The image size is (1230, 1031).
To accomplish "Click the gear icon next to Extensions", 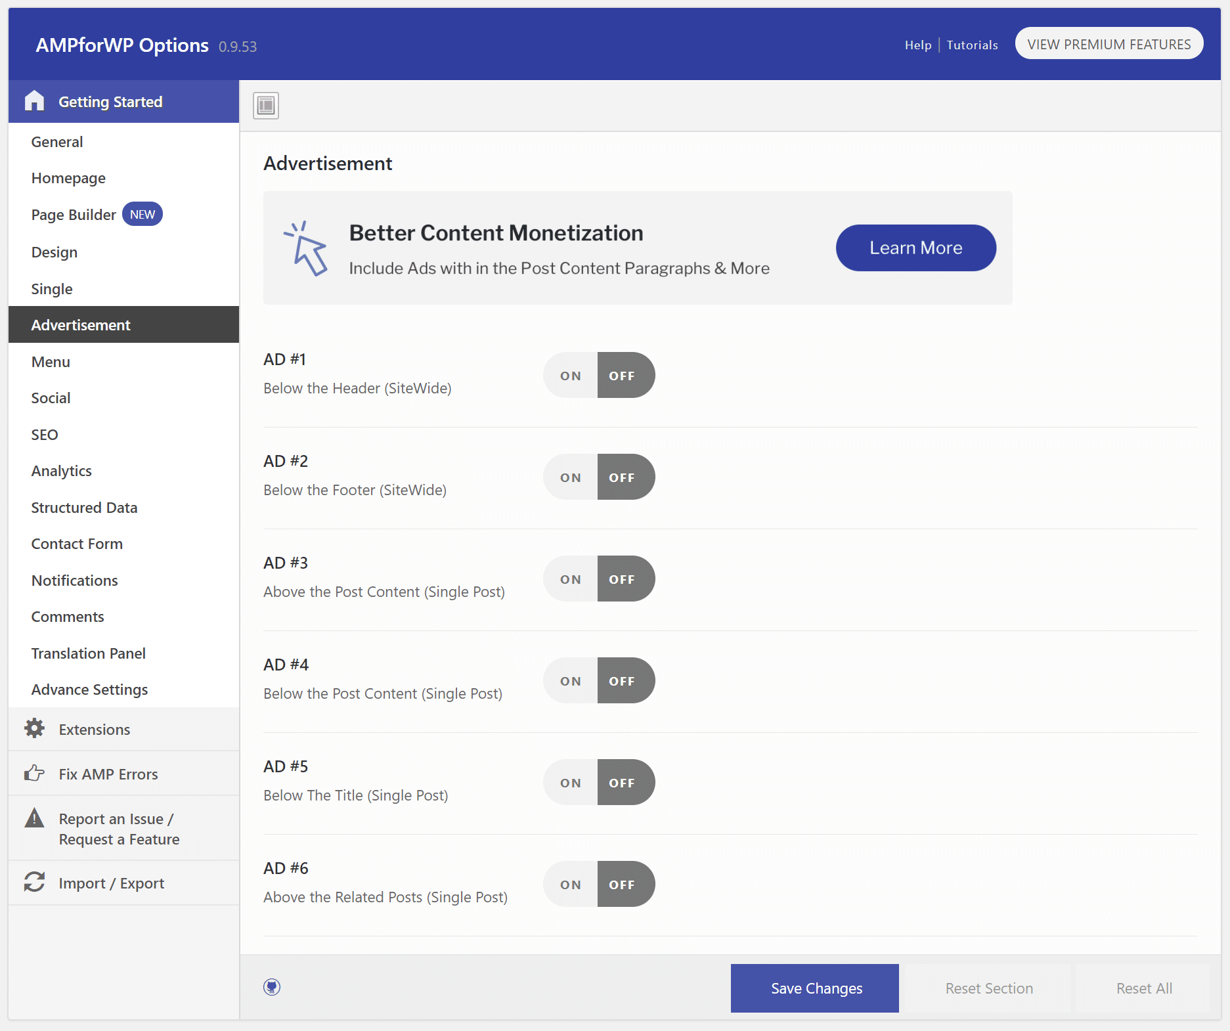I will [34, 729].
